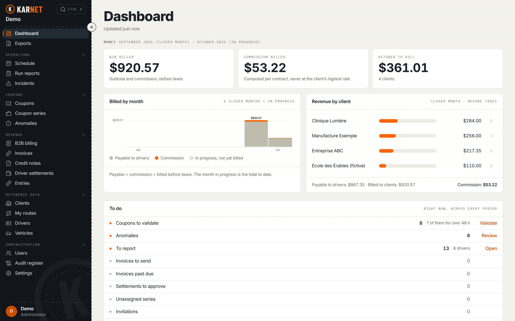Click Validate link for coupons
This screenshot has height=321, width=515.
(x=488, y=223)
